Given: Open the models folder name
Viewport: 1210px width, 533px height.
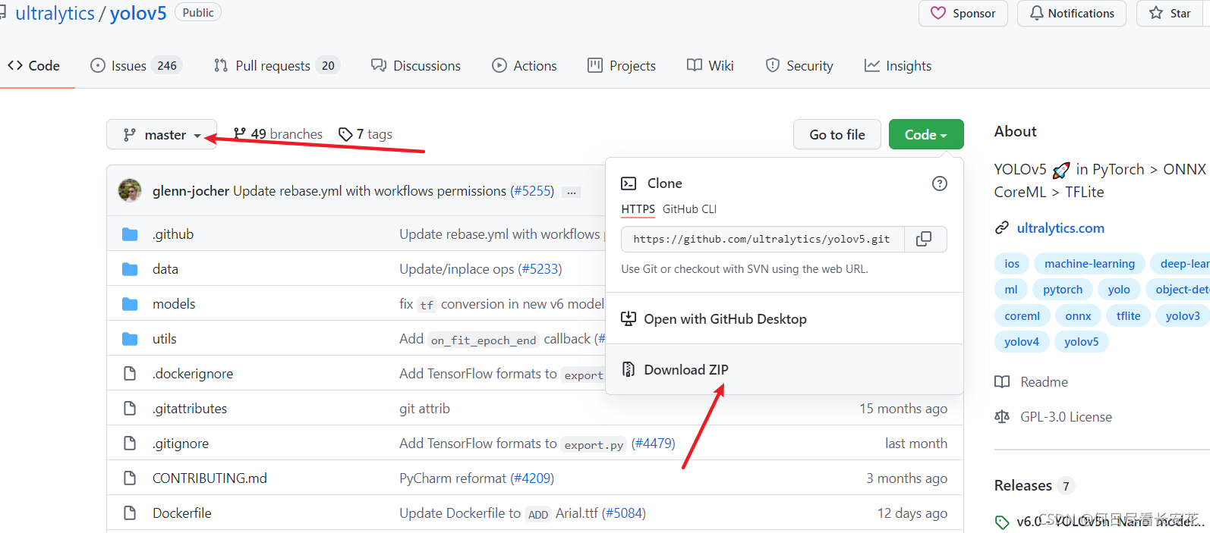Looking at the screenshot, I should pyautogui.click(x=174, y=304).
